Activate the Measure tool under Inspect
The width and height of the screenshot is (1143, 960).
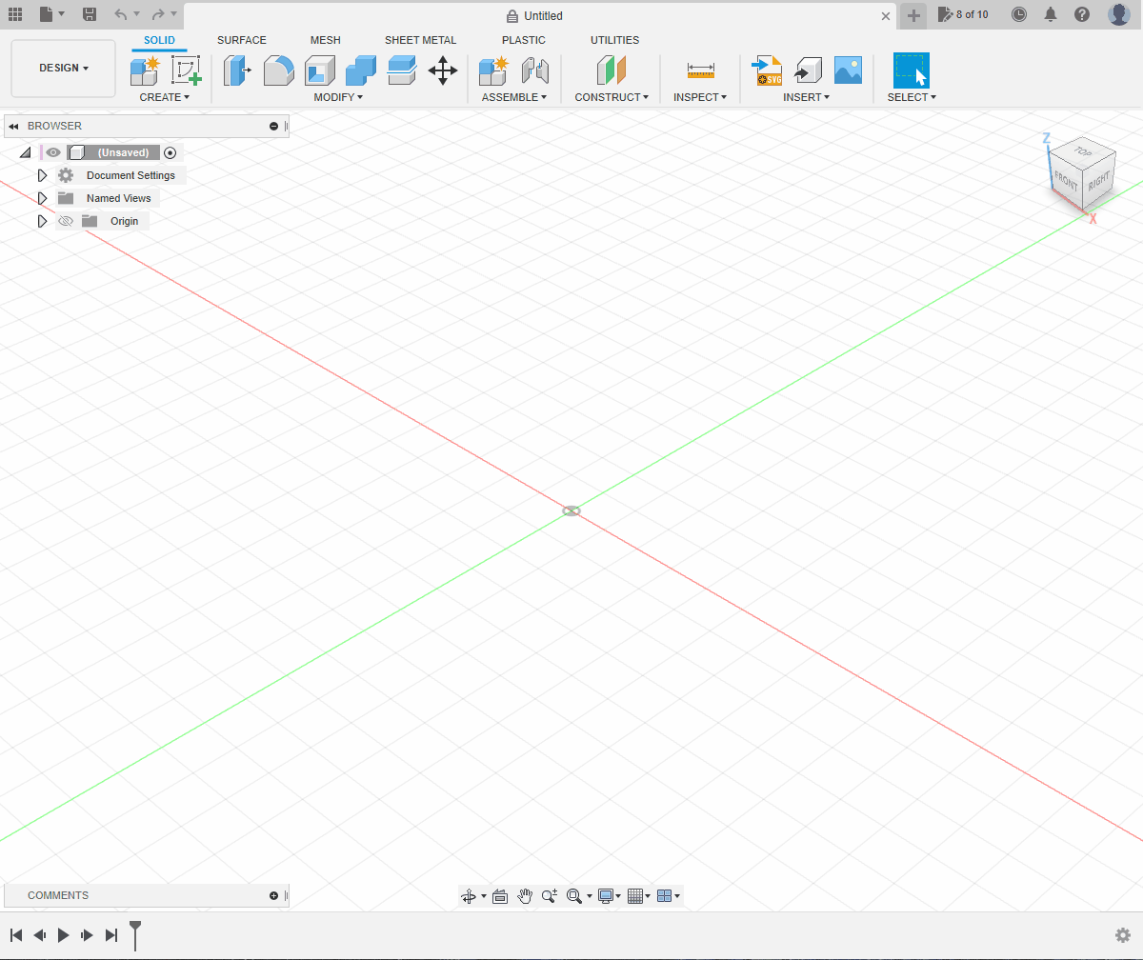pos(700,70)
